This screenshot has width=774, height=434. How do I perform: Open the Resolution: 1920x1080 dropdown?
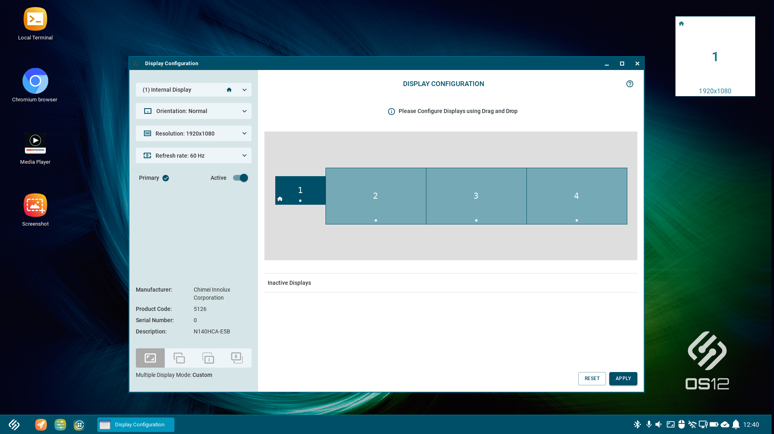193,133
